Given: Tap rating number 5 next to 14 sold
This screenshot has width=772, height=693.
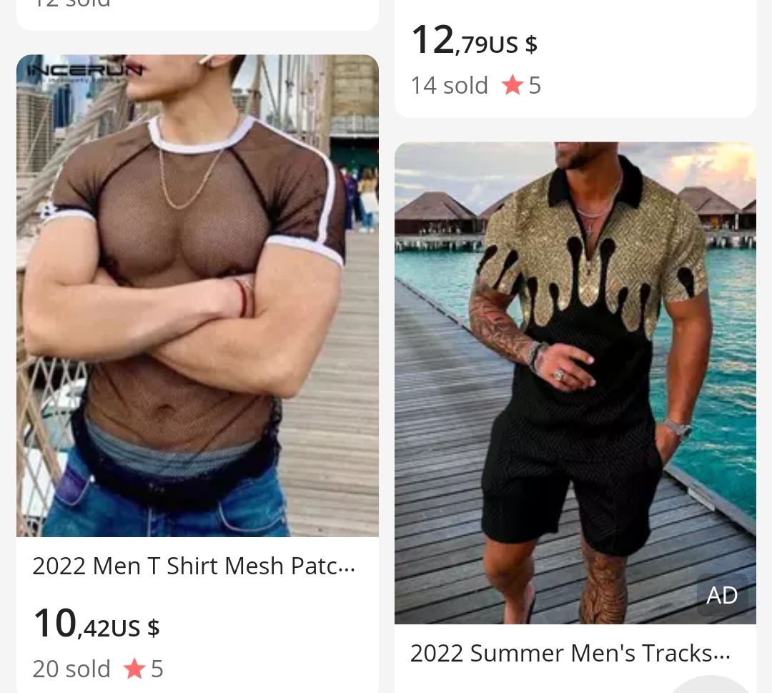Looking at the screenshot, I should pos(535,85).
